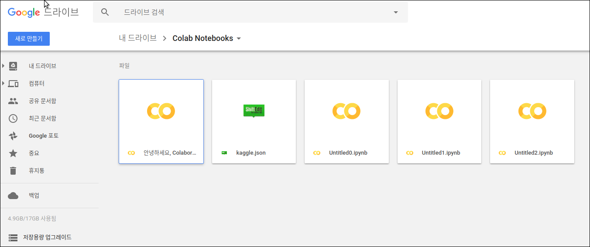The width and height of the screenshot is (590, 247).
Task: Expand 내 드라이브 tree arrow
Action: click(3, 66)
